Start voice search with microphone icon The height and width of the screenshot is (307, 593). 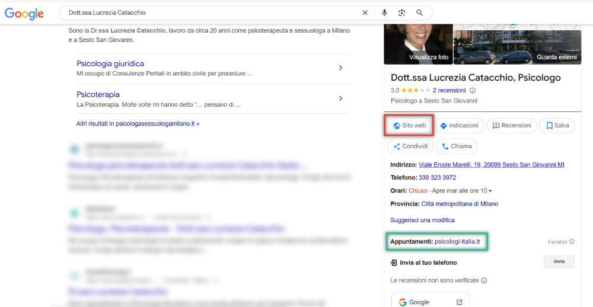click(384, 12)
